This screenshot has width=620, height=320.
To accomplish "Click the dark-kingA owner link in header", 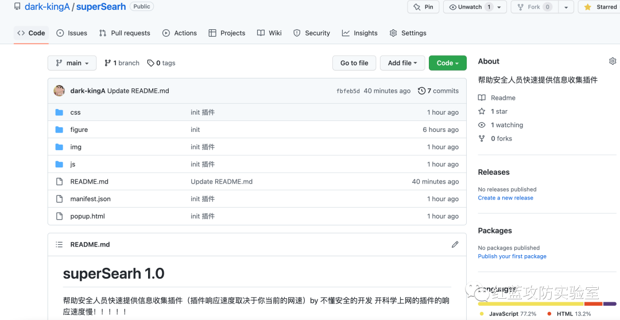I will click(47, 7).
